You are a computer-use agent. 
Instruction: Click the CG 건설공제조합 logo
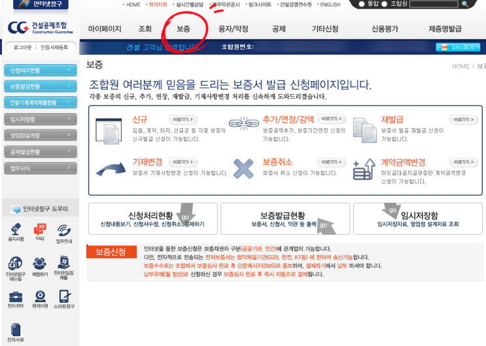[x=41, y=27]
